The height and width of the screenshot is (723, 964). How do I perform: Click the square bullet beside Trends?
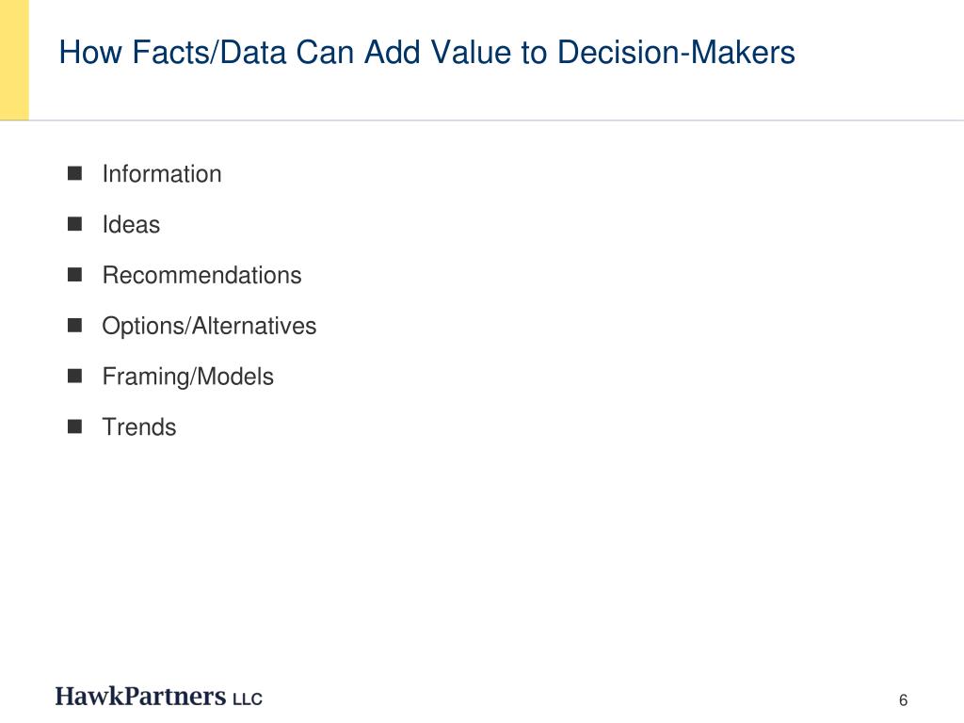[74, 426]
